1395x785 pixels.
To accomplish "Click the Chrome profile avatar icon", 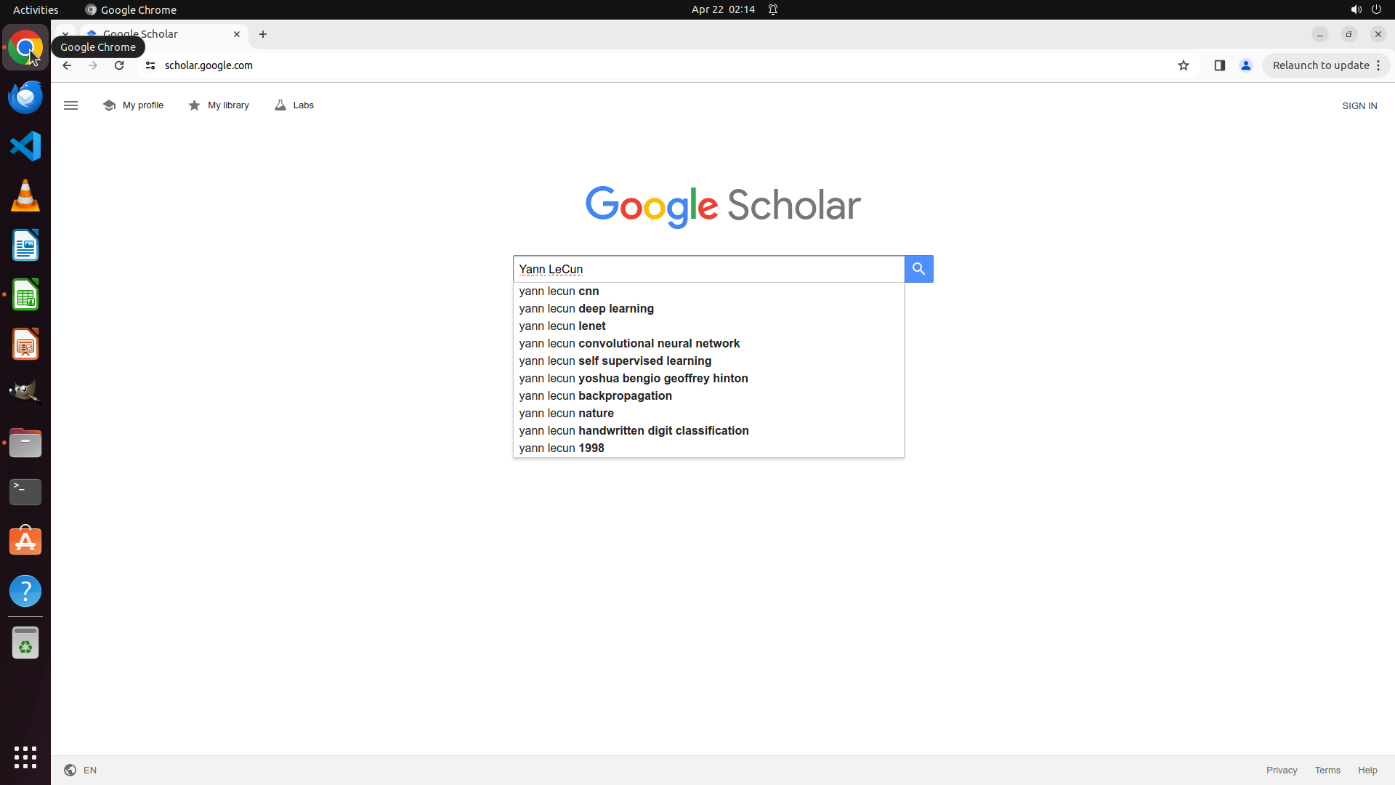I will (x=1246, y=65).
